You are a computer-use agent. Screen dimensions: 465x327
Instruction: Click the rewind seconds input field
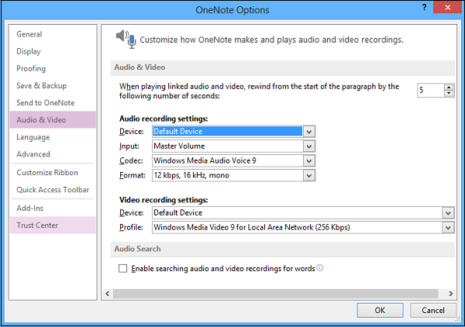point(431,90)
